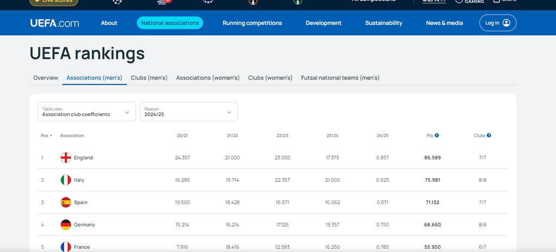Go to the Overview tab
The width and height of the screenshot is (556, 252).
coord(46,77)
